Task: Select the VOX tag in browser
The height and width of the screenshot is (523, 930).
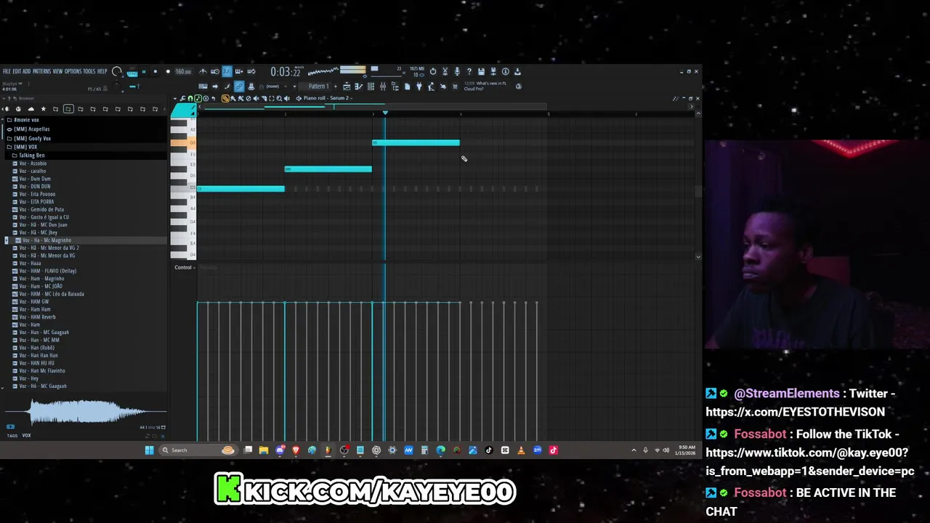Action: [26, 435]
